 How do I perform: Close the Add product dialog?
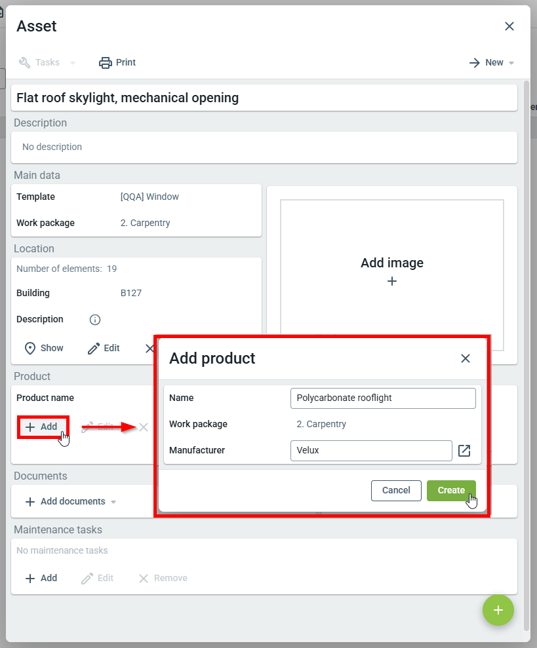click(466, 358)
